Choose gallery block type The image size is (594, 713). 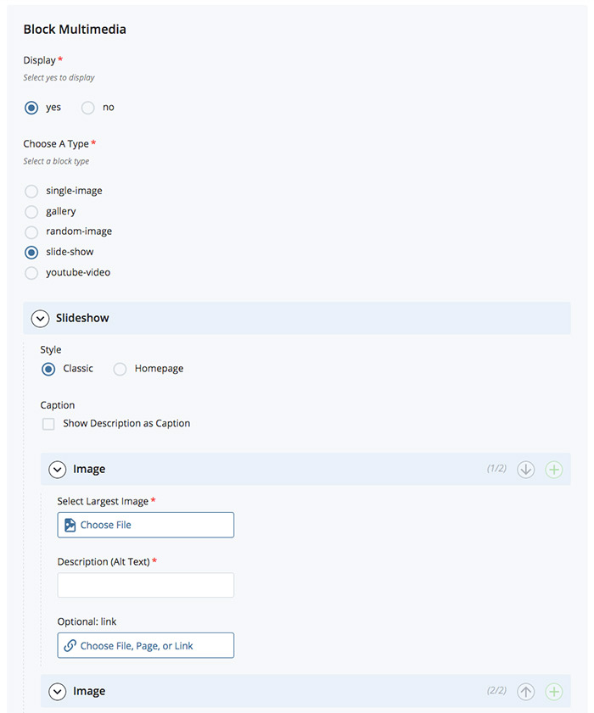31,211
